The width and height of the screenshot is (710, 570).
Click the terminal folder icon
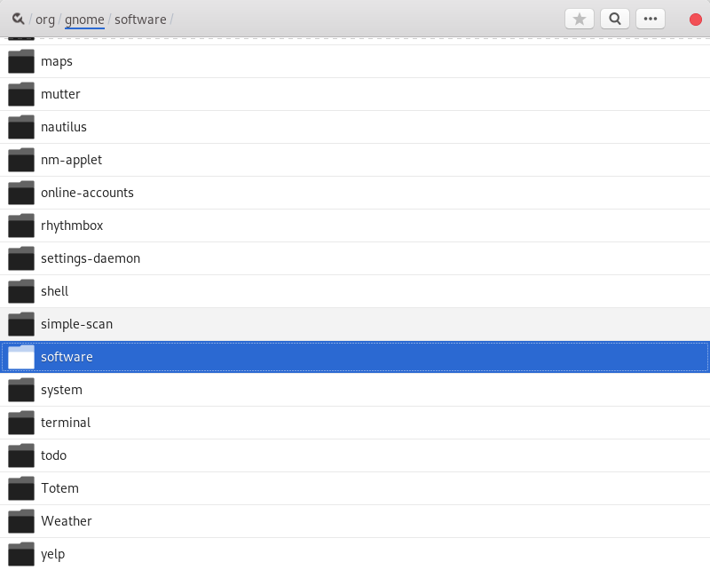(21, 423)
